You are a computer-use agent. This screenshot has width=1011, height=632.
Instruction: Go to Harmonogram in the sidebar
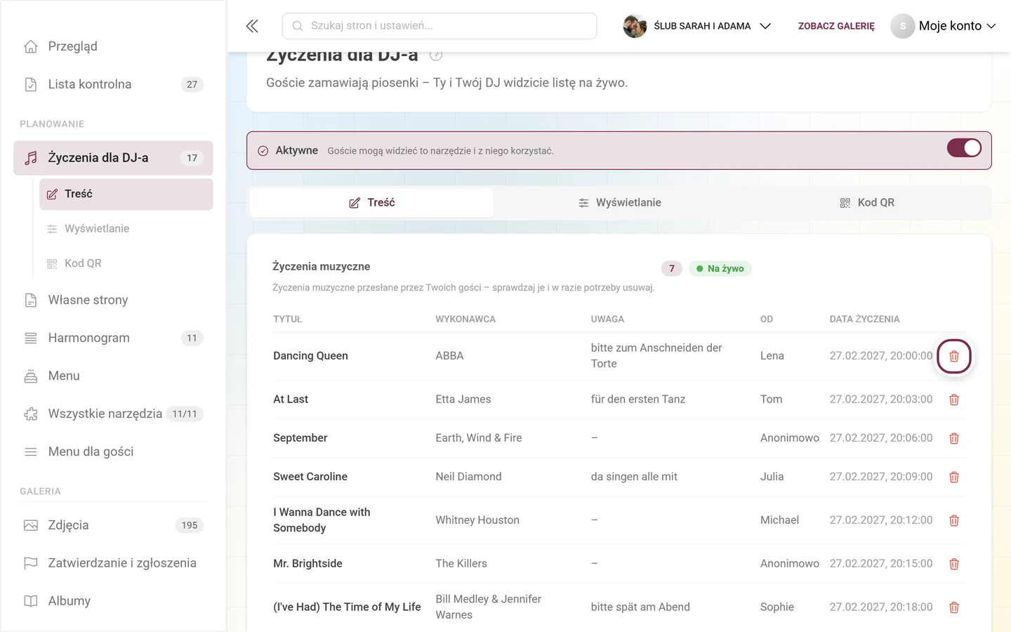coord(112,338)
